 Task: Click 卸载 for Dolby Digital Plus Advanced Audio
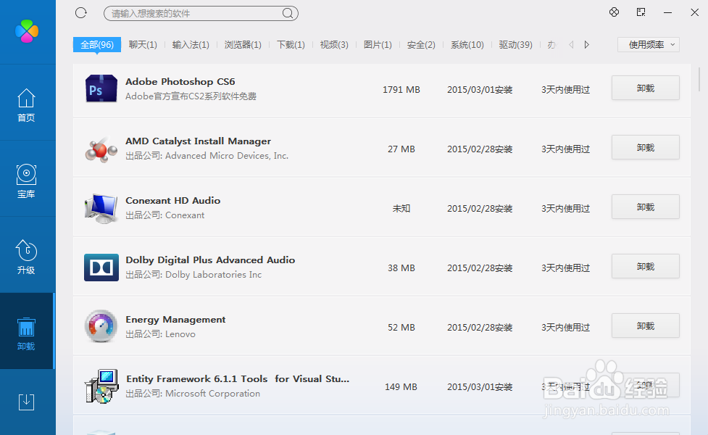(x=645, y=266)
